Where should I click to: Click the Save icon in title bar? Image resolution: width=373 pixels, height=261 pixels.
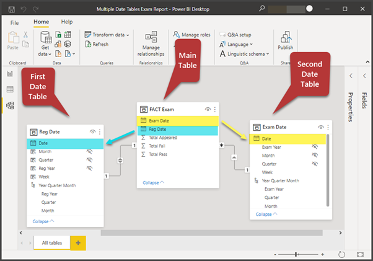[11, 9]
